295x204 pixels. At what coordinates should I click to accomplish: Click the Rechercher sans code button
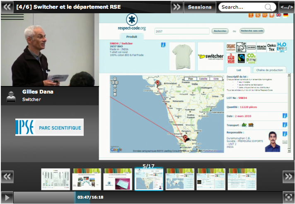tap(252, 31)
